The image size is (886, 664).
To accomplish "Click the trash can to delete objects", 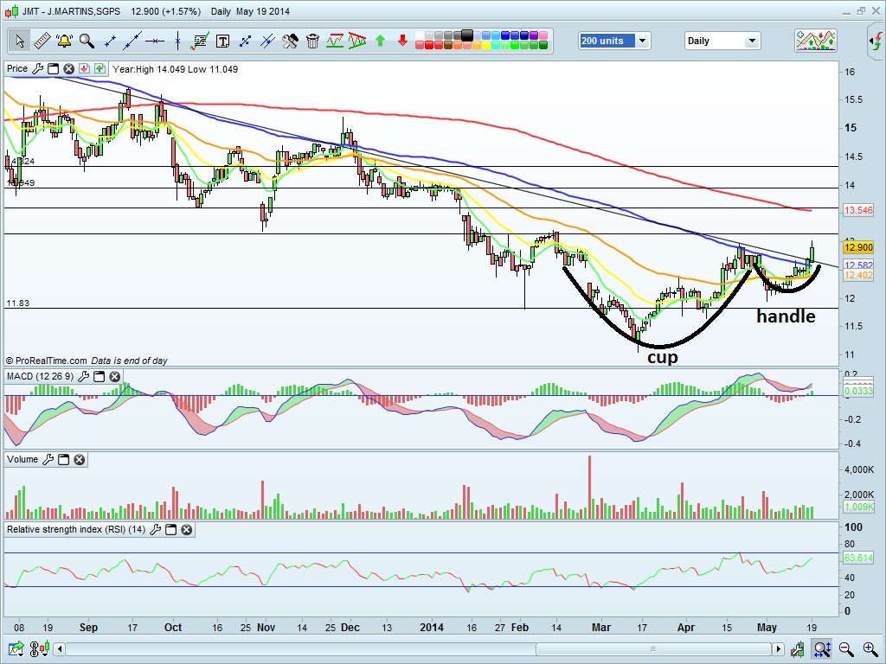I will [312, 41].
